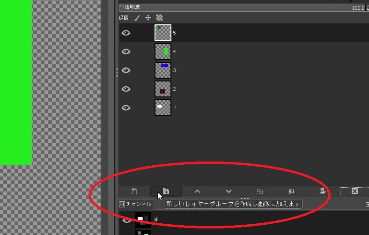Click the opacity value spinner arrows
The width and height of the screenshot is (369, 235).
pos(367,8)
